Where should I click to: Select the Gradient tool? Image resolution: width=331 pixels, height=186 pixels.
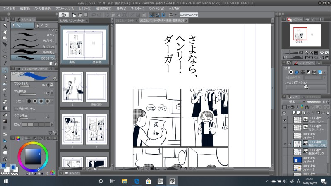click(5, 121)
